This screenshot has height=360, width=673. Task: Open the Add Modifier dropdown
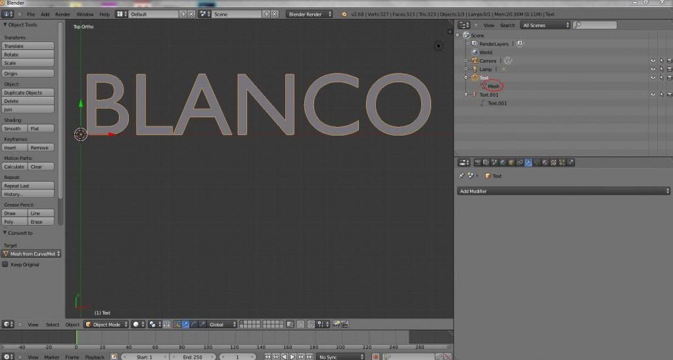pyautogui.click(x=563, y=191)
